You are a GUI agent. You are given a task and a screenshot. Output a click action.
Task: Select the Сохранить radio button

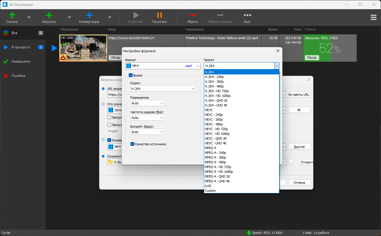(103, 156)
